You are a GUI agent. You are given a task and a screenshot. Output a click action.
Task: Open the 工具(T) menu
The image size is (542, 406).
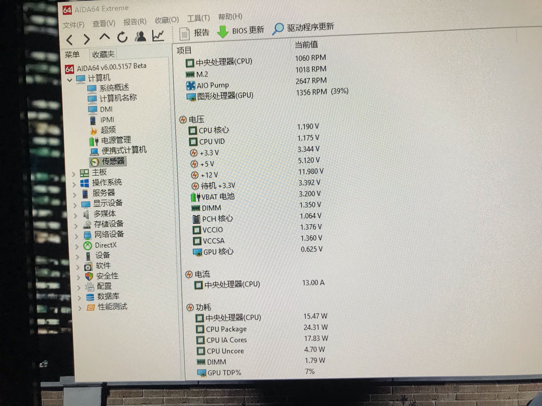[x=198, y=18]
